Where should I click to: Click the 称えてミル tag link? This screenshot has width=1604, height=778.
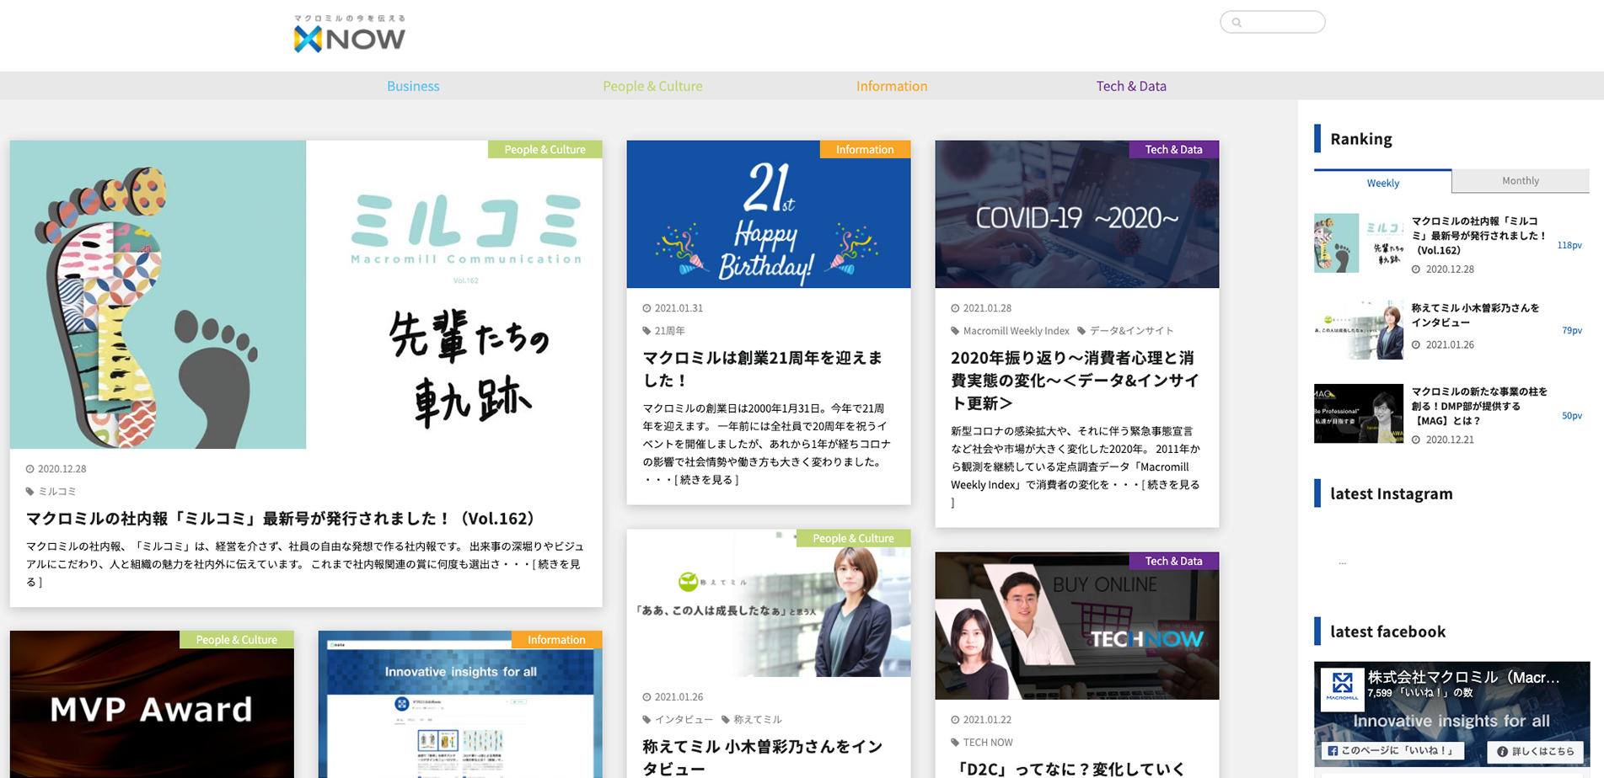[x=758, y=720]
